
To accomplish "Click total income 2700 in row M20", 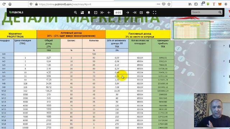I will point(49,128).
